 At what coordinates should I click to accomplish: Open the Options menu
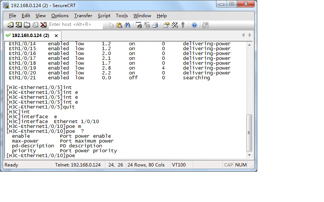coord(60,16)
